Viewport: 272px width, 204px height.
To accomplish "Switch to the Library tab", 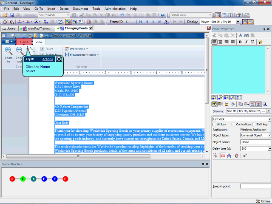I will tap(9, 28).
